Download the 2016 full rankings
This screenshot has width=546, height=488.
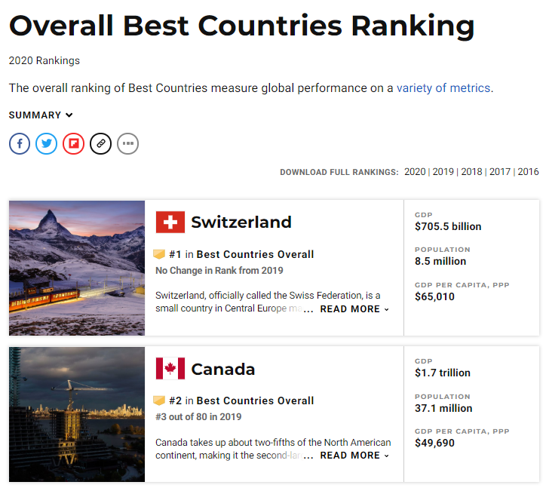point(528,172)
